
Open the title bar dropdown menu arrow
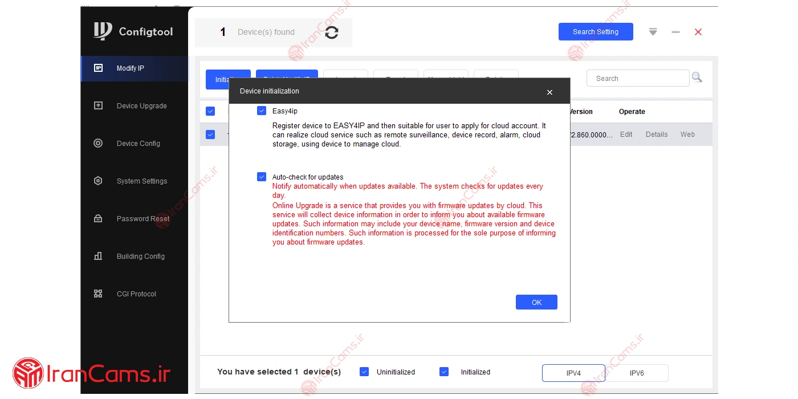653,32
